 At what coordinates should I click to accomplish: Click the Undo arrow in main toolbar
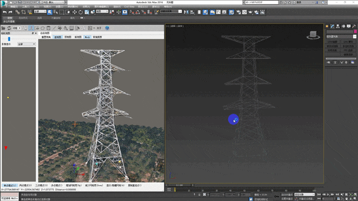4,12
